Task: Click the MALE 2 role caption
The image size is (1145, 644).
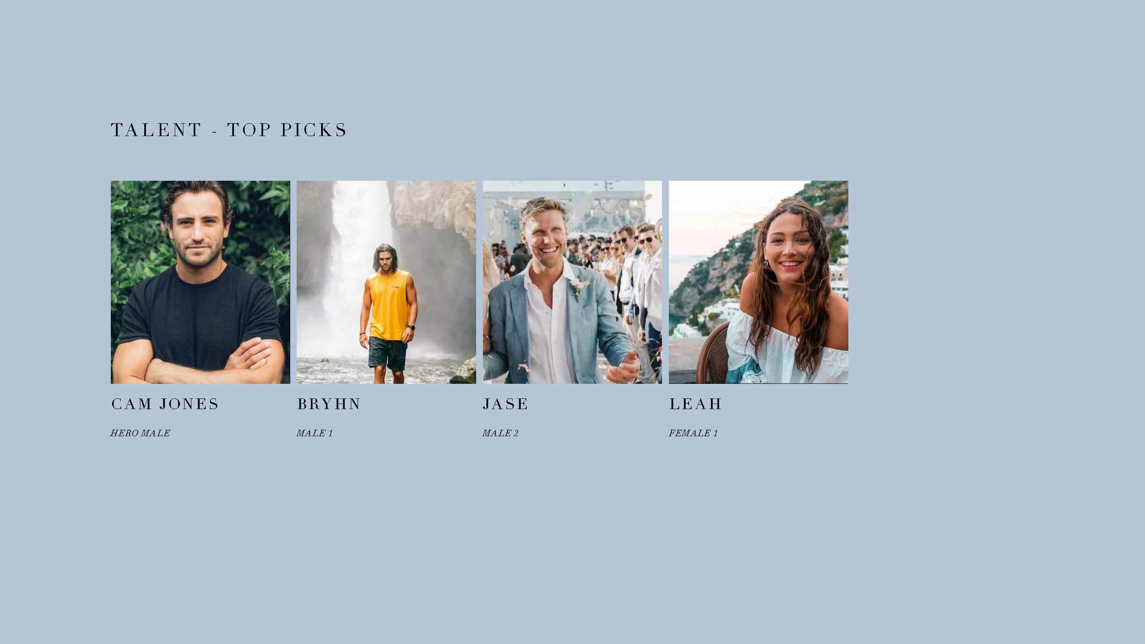Action: [500, 433]
